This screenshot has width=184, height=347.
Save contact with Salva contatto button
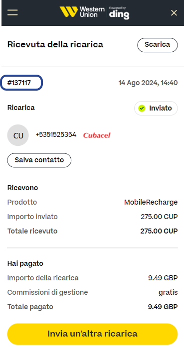pyautogui.click(x=39, y=160)
